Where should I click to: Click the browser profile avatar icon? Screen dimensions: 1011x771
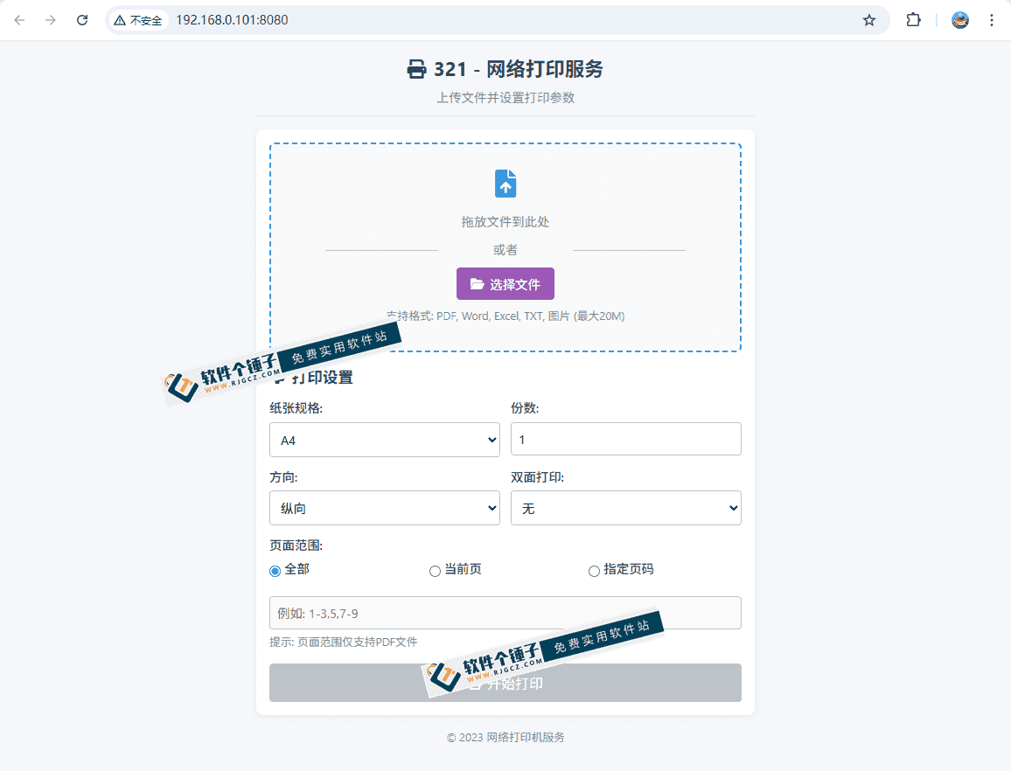coord(959,19)
